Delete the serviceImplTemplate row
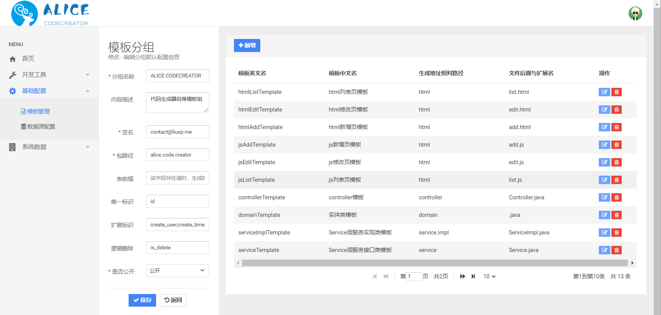661x315 pixels. [x=616, y=233]
